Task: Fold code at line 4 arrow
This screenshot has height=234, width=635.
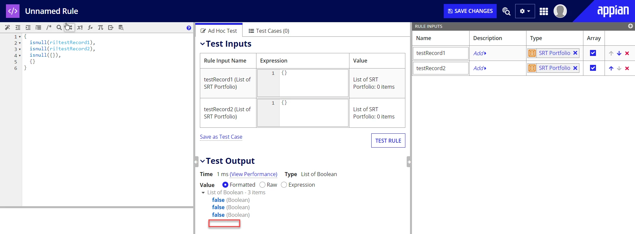Action: tap(20, 56)
